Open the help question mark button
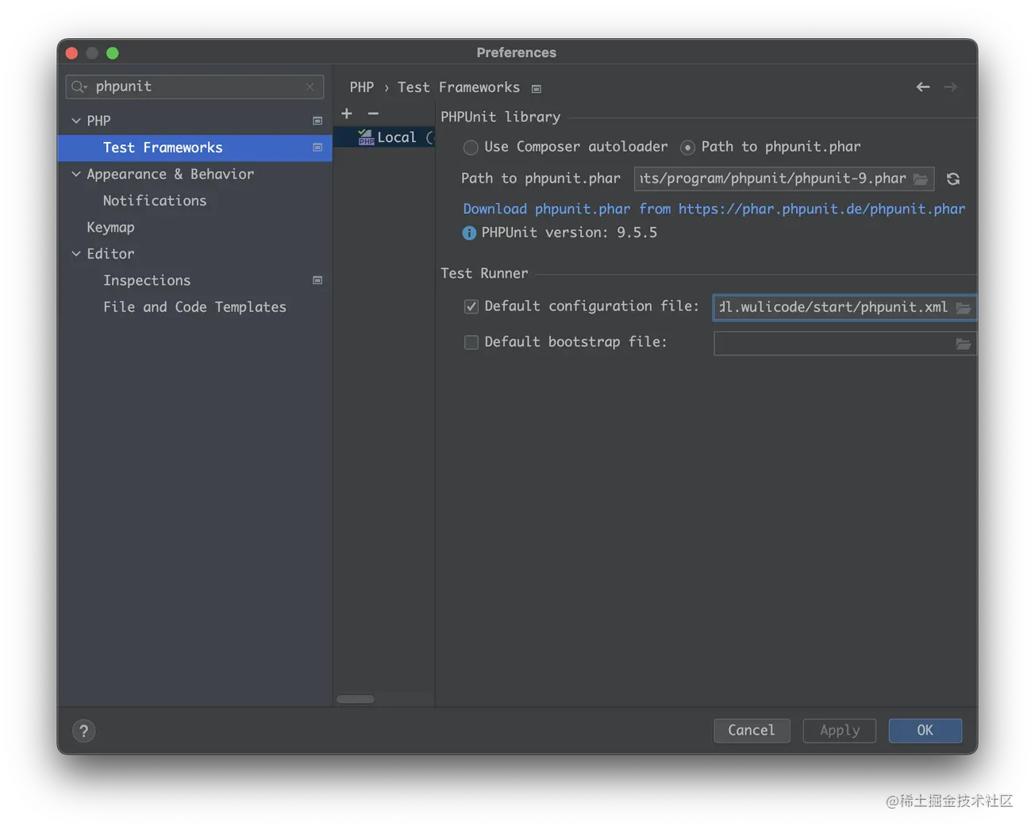The width and height of the screenshot is (1035, 830). pos(84,731)
